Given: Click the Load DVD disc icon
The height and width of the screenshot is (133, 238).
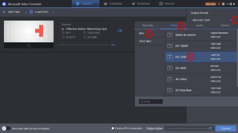Looking at the screenshot, I should (x=31, y=12).
